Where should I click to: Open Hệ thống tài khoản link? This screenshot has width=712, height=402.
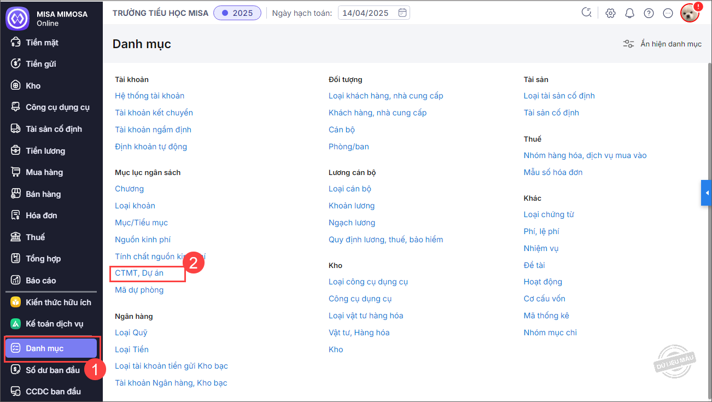coord(149,96)
